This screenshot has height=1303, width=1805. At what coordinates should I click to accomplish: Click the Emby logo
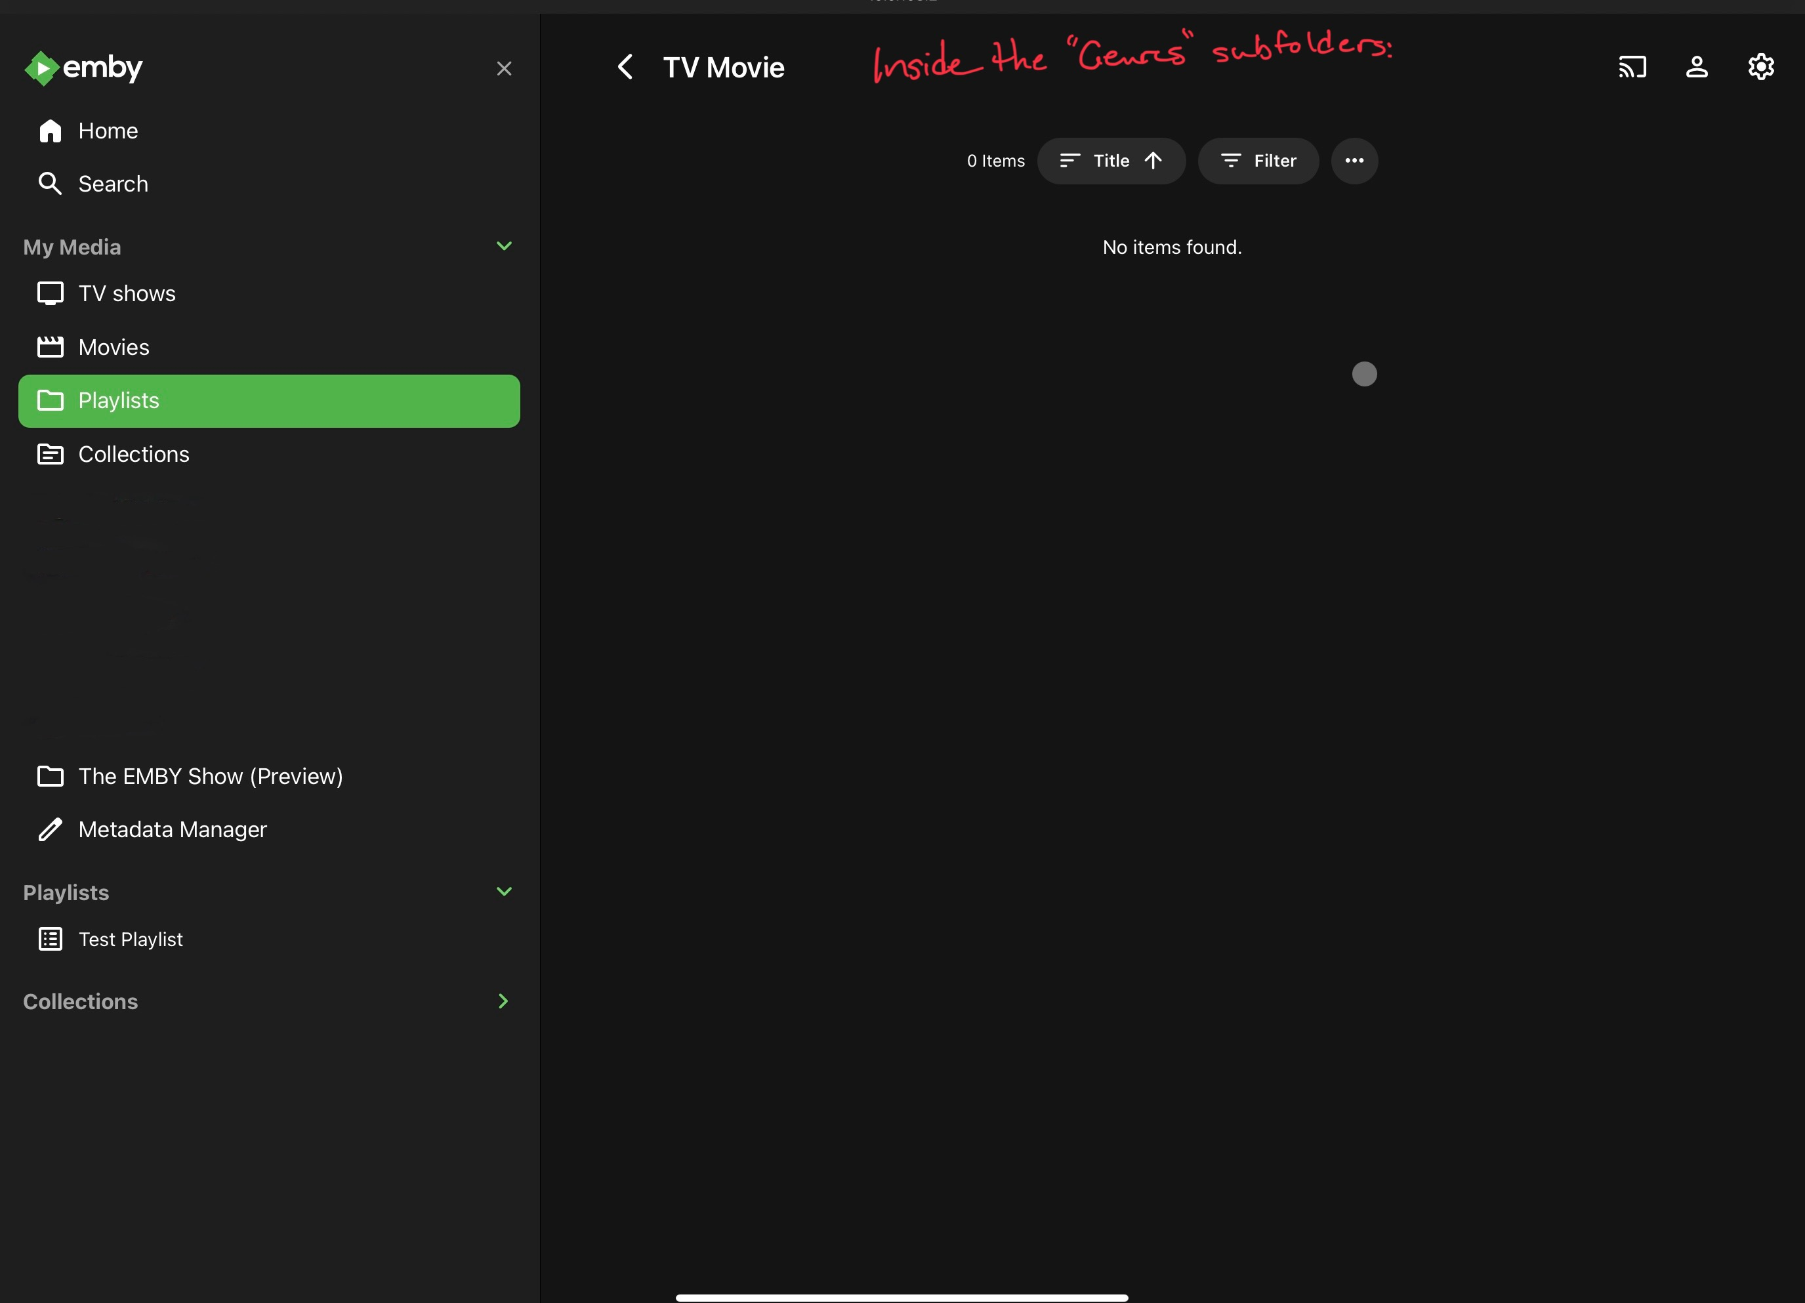83,68
